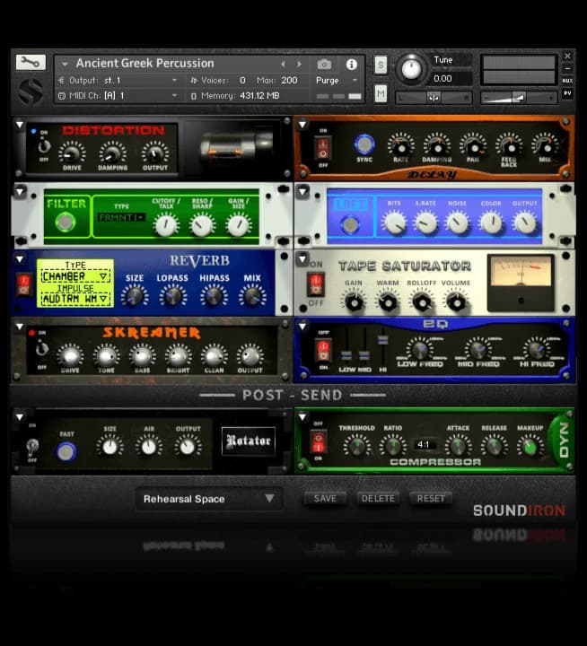Toggle the Compressor on/off red switch
Viewport: 587px width, 646px height.
point(318,441)
